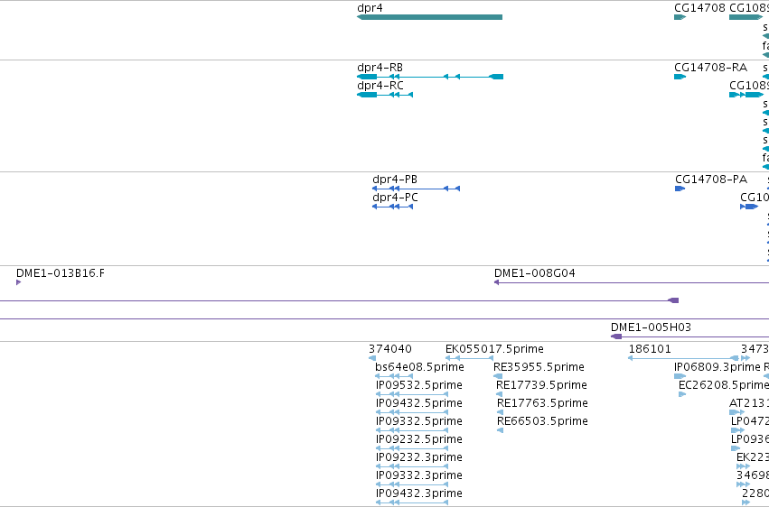This screenshot has height=507, width=769.
Task: Click the 374040 feature label
Action: (x=389, y=349)
